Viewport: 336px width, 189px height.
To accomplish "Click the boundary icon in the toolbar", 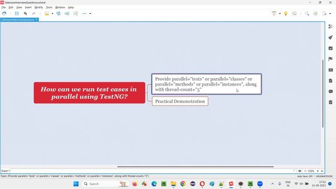I will [67, 14].
